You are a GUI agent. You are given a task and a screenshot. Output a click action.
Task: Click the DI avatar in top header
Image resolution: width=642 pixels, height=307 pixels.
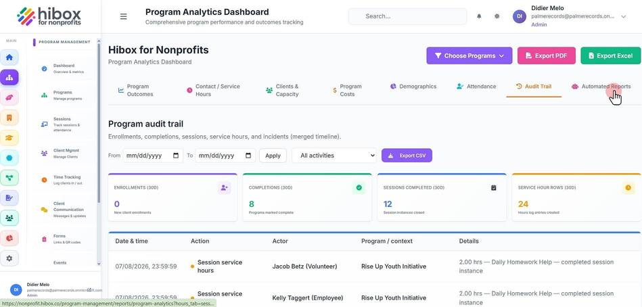coord(520,16)
